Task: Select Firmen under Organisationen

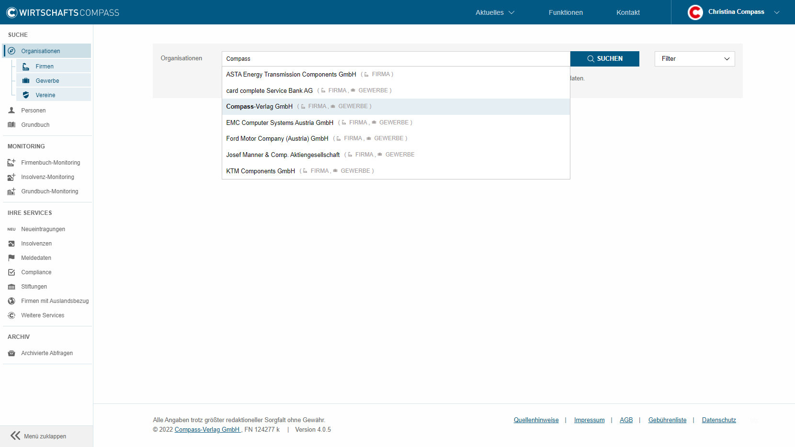Action: click(x=54, y=67)
